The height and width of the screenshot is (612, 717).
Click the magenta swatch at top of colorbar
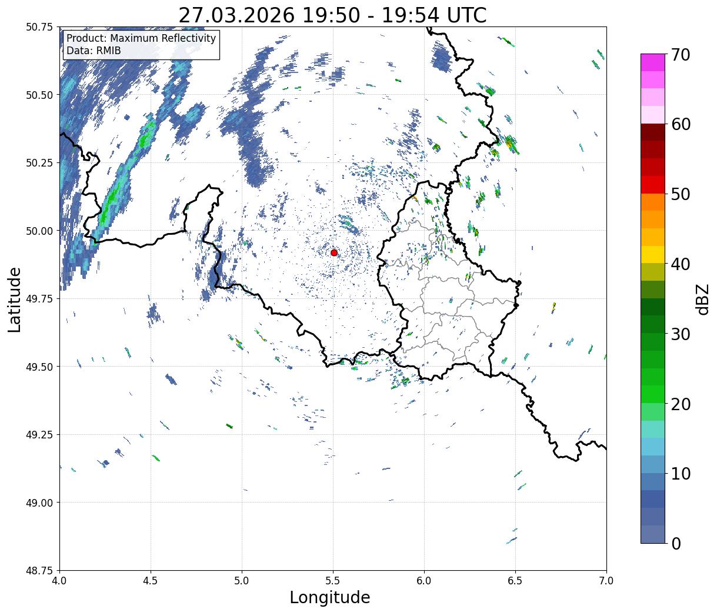click(653, 62)
